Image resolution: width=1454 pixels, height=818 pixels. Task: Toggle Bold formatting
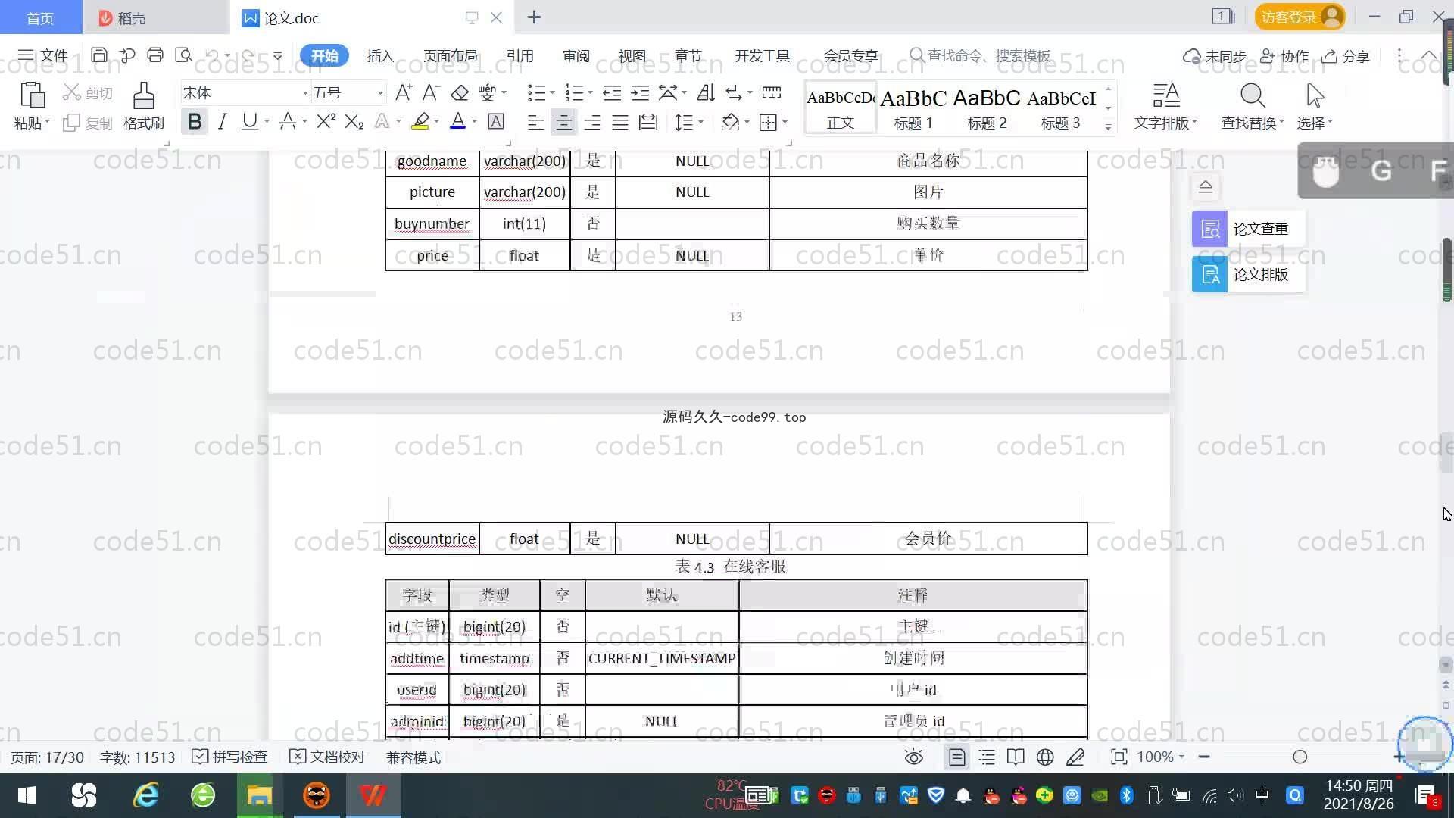pyautogui.click(x=195, y=122)
